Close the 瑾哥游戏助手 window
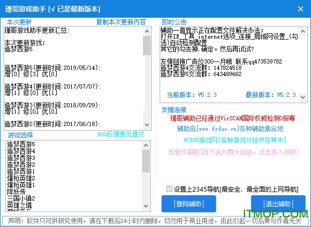 pos(301,9)
